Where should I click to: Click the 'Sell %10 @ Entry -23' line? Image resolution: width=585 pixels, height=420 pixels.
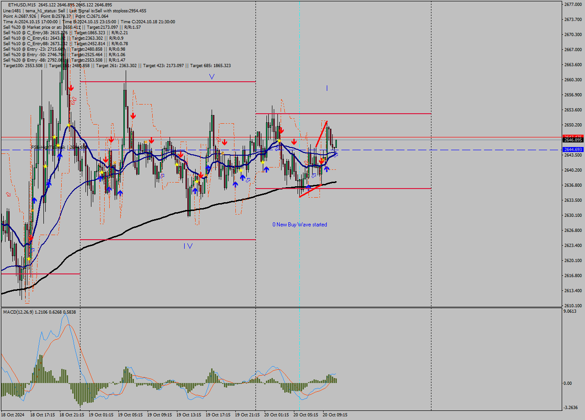(x=64, y=49)
